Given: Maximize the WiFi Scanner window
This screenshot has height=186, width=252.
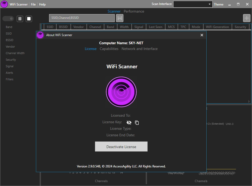Looking at the screenshot, I should coord(238,4).
